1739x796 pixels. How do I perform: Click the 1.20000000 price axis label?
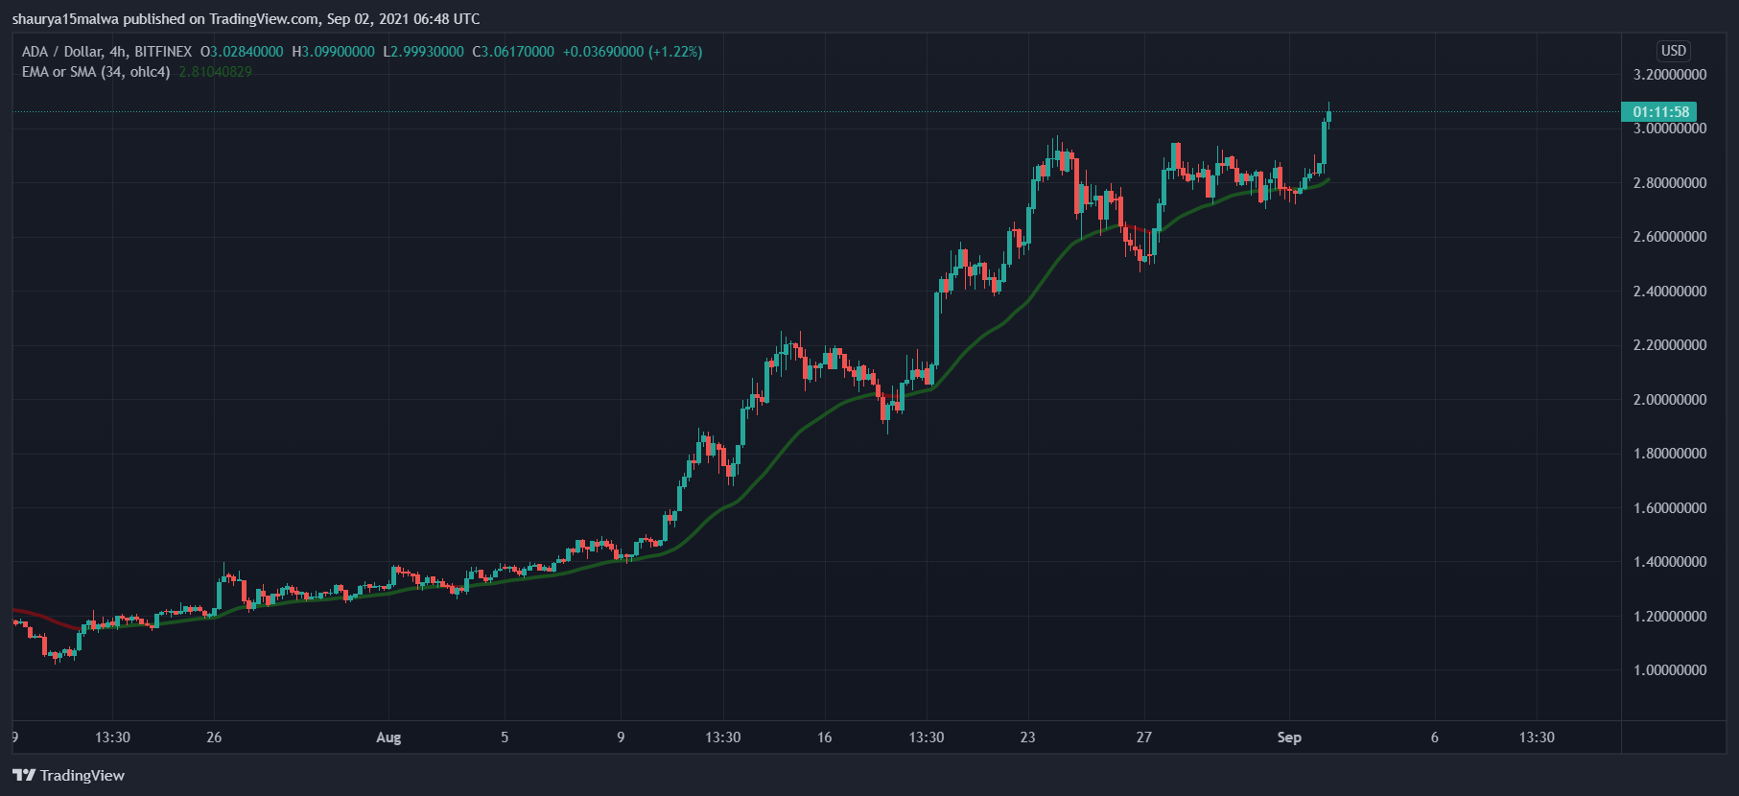click(x=1670, y=617)
